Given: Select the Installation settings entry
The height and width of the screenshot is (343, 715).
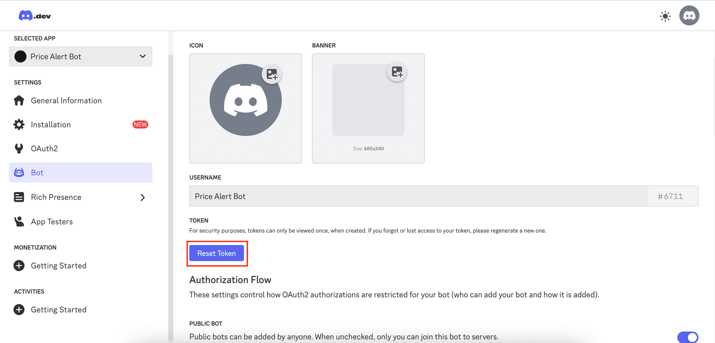Looking at the screenshot, I should (x=50, y=124).
